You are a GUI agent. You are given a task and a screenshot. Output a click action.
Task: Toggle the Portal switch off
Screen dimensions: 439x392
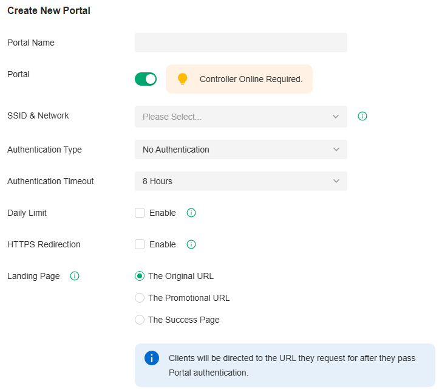click(146, 79)
